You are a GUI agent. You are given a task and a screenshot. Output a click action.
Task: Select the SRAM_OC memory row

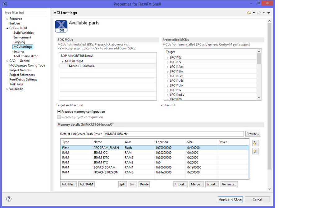click(154, 153)
